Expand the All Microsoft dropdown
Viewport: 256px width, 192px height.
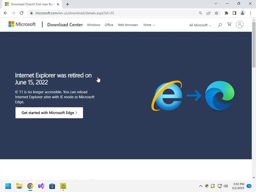(200, 25)
